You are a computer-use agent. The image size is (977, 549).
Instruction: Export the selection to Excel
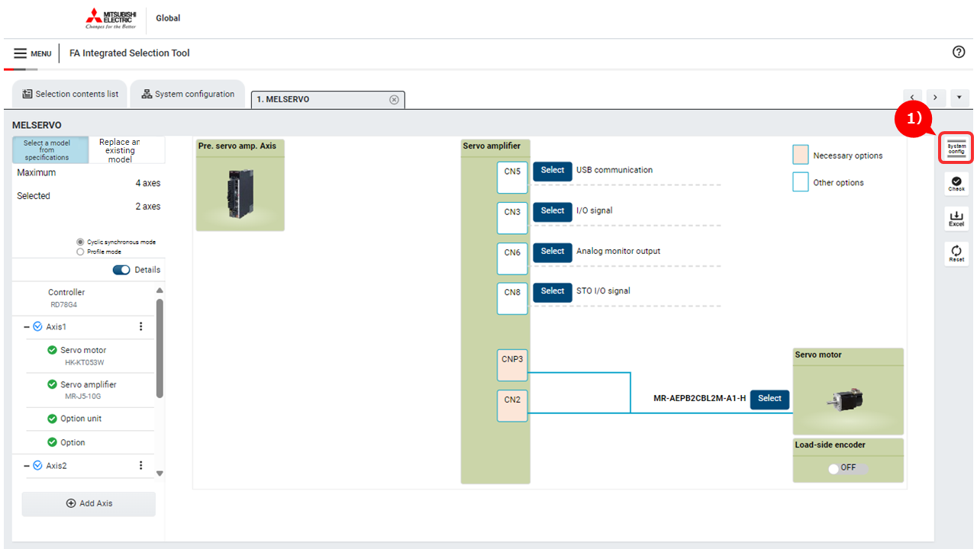[956, 218]
